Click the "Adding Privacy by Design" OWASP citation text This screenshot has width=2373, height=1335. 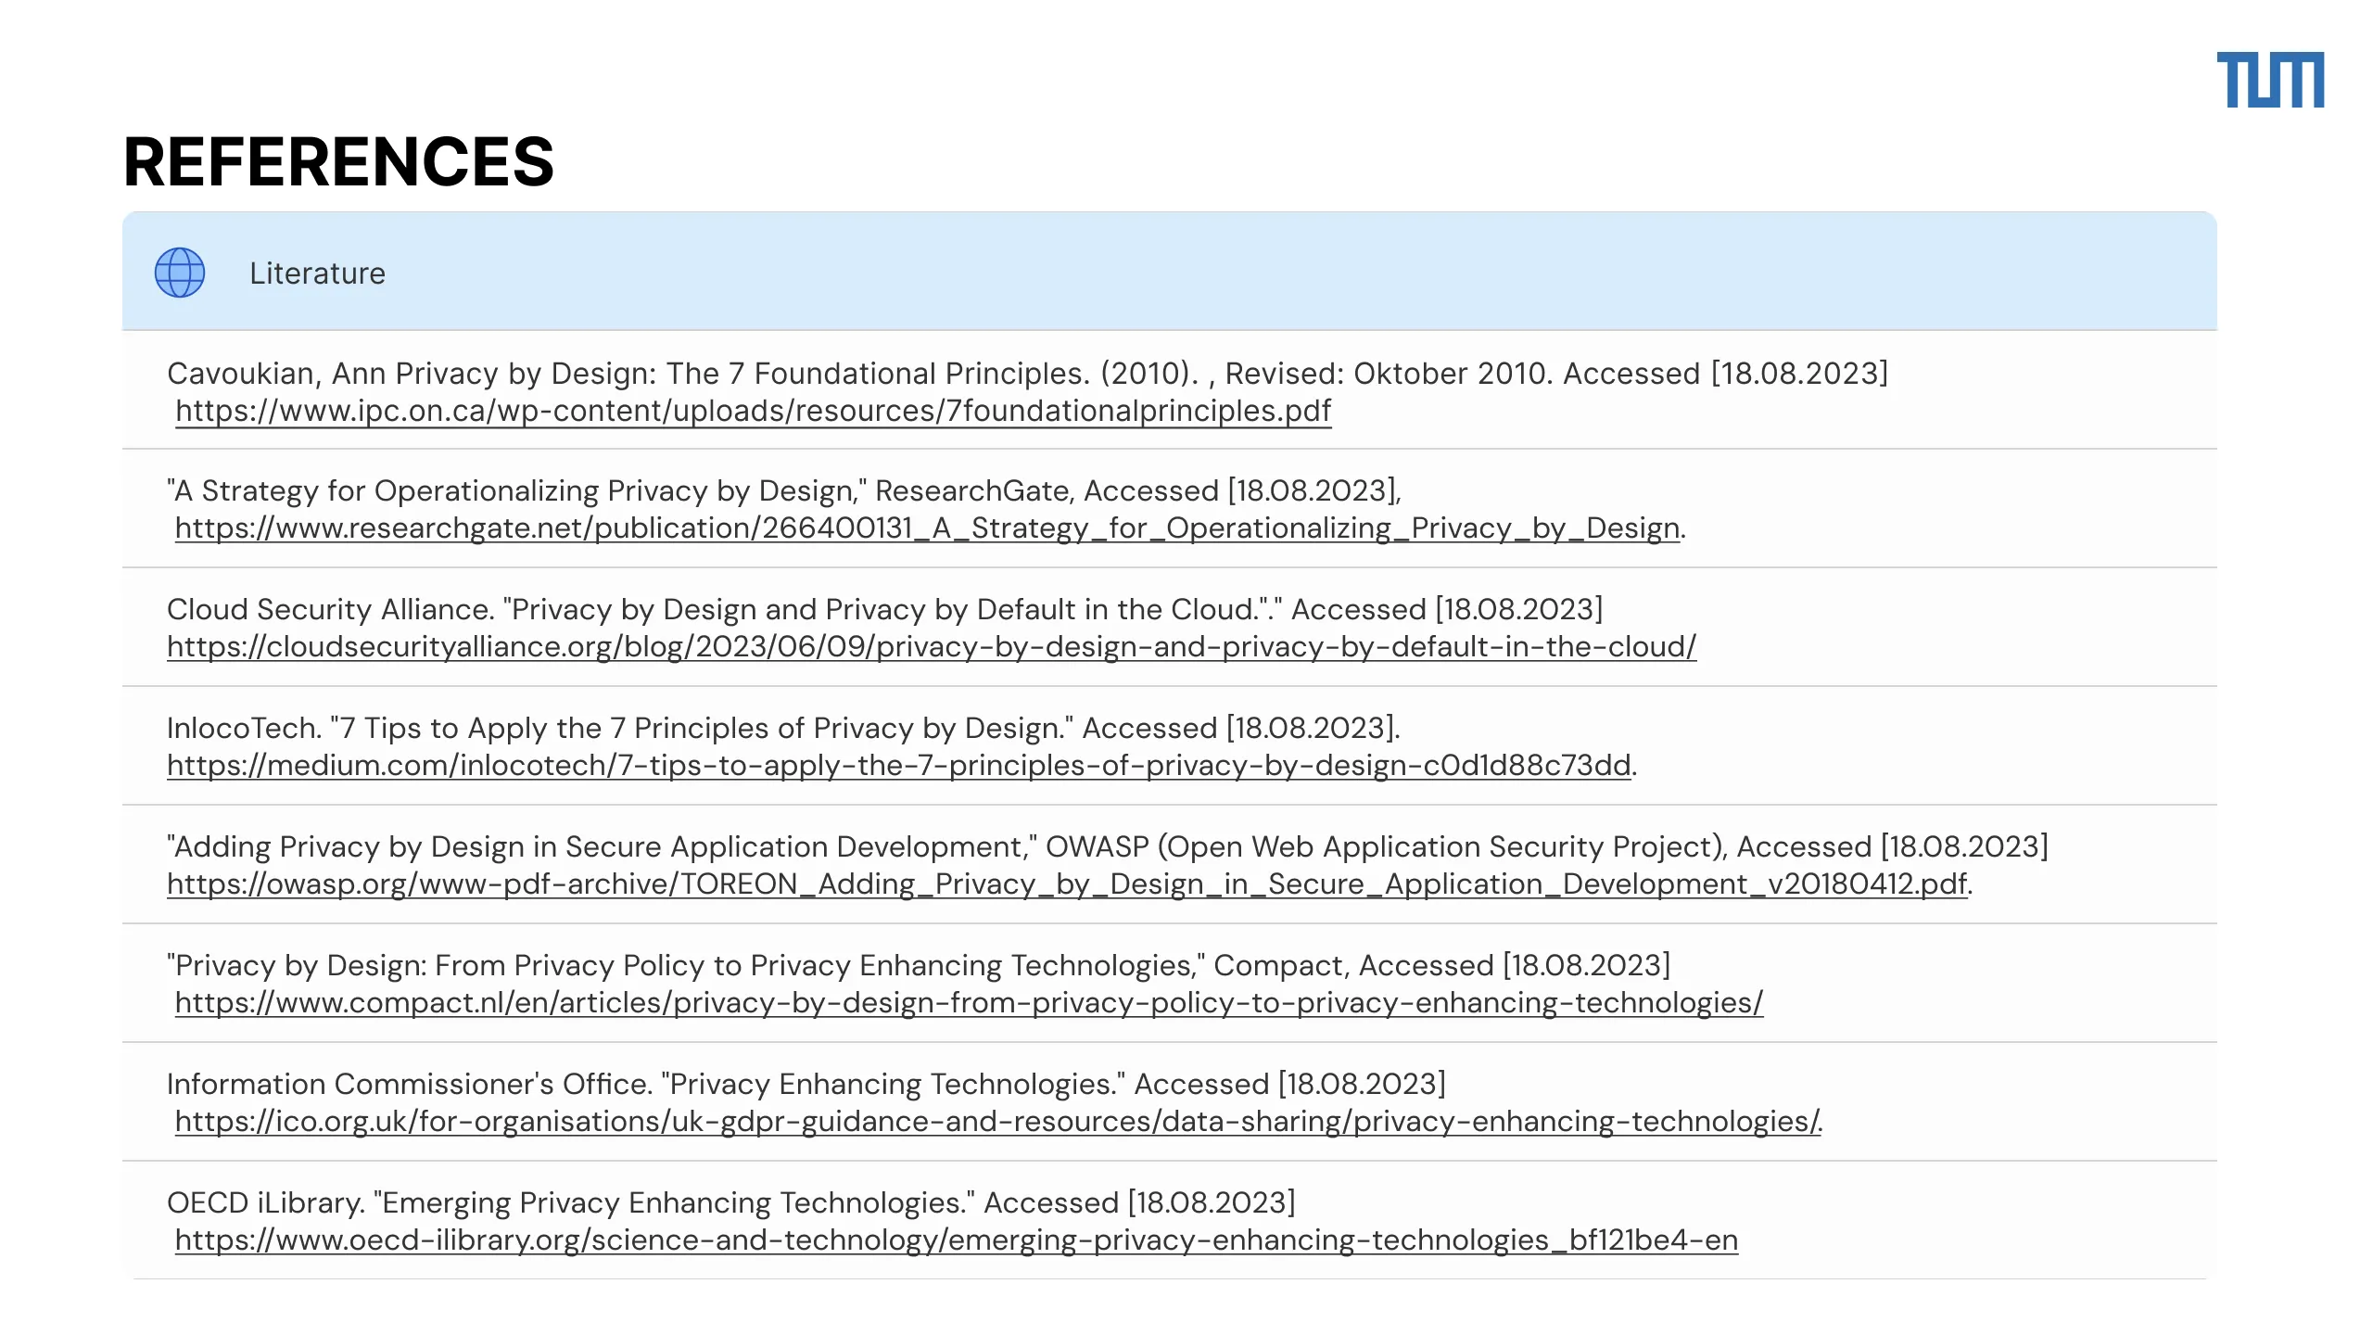[x=1108, y=846]
